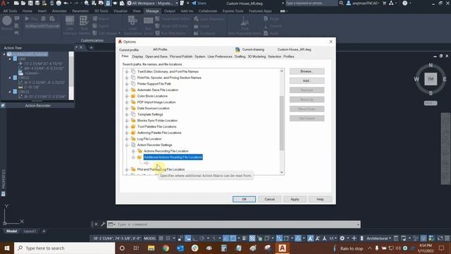451x254 pixels.
Task: Confirm the Options dialog with OK
Action: point(244,199)
